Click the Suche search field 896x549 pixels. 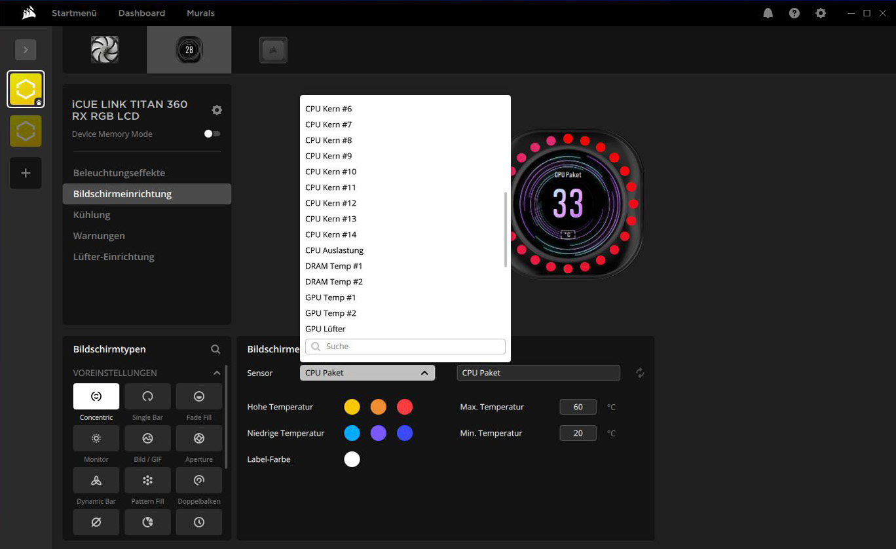405,347
